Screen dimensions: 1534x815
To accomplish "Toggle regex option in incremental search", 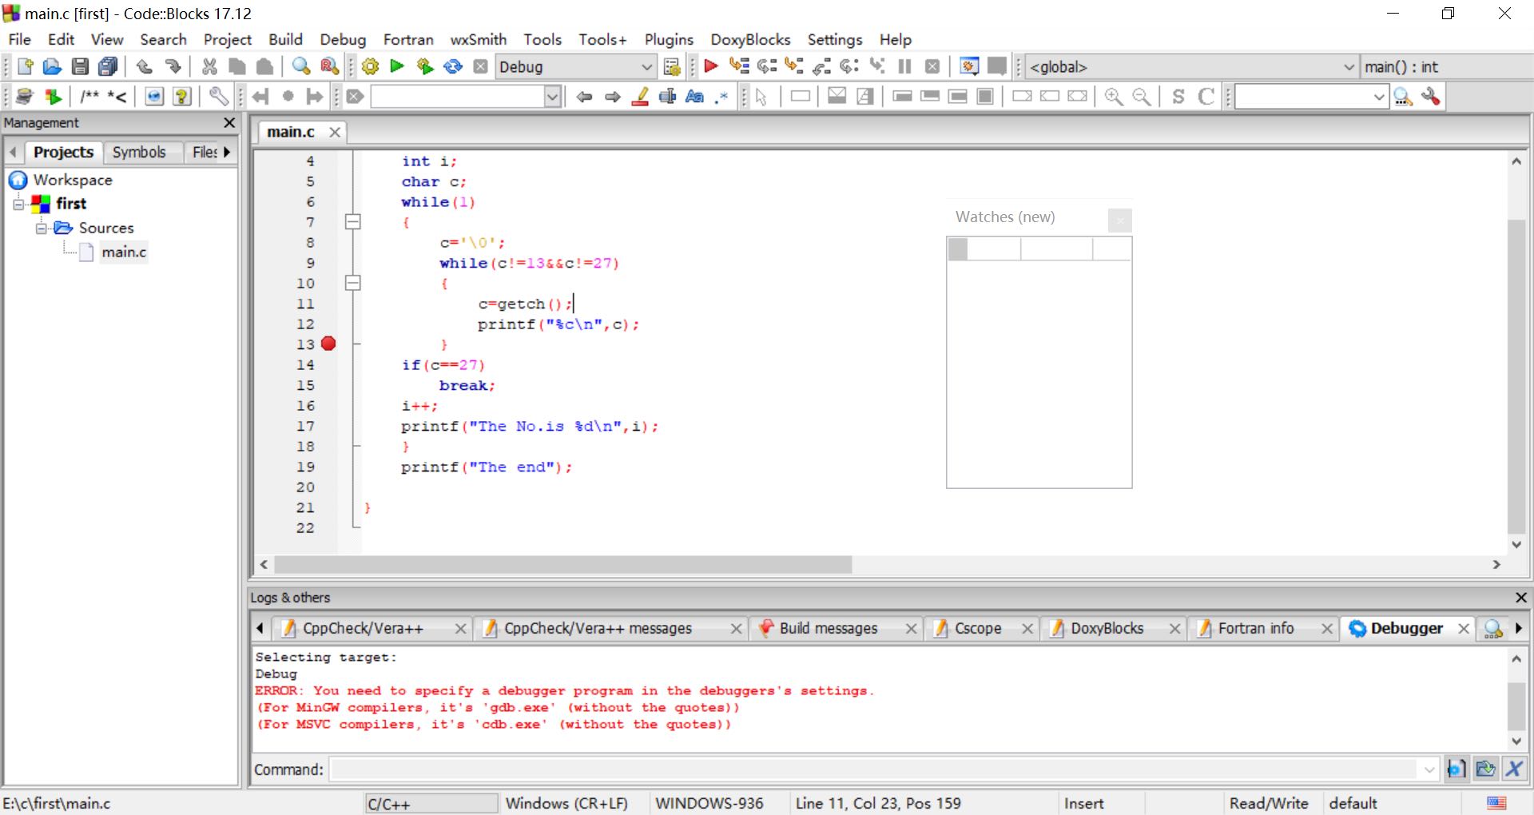I will coord(721,97).
